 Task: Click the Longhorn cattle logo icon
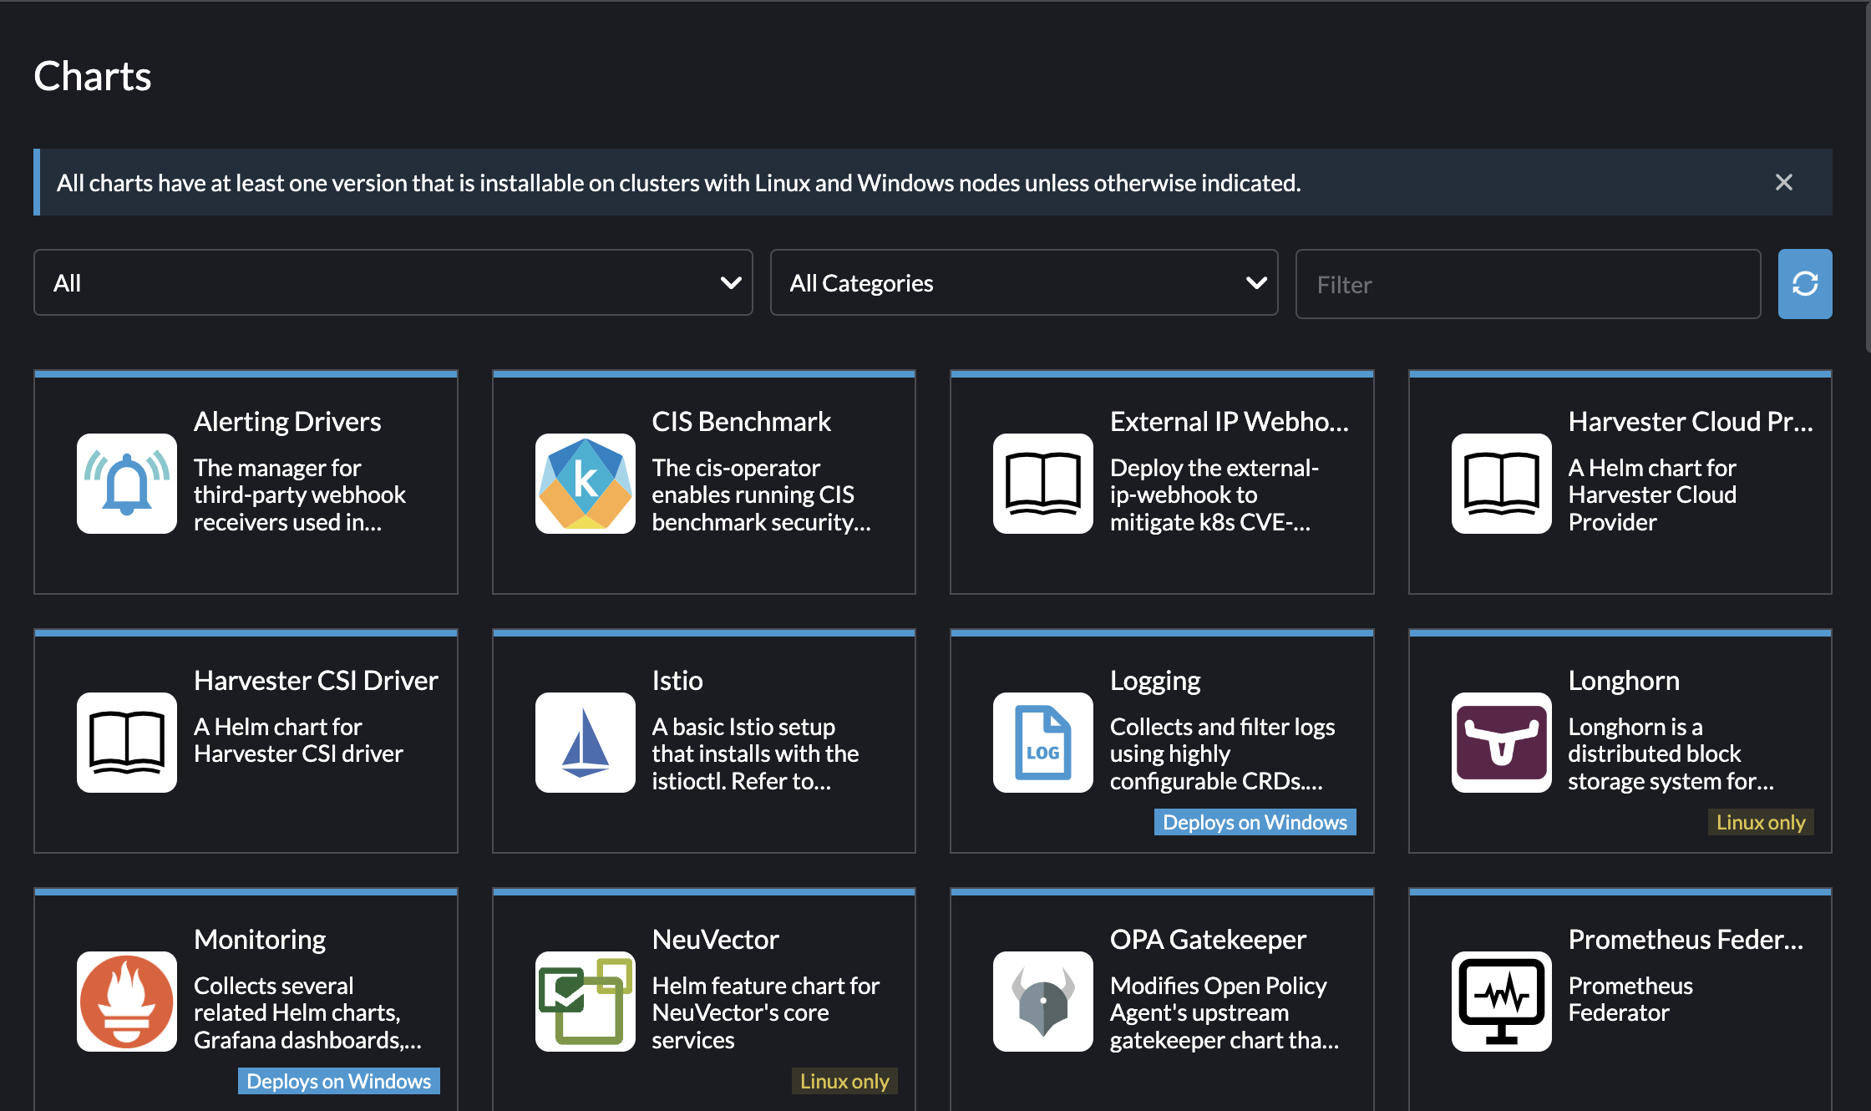(1501, 742)
